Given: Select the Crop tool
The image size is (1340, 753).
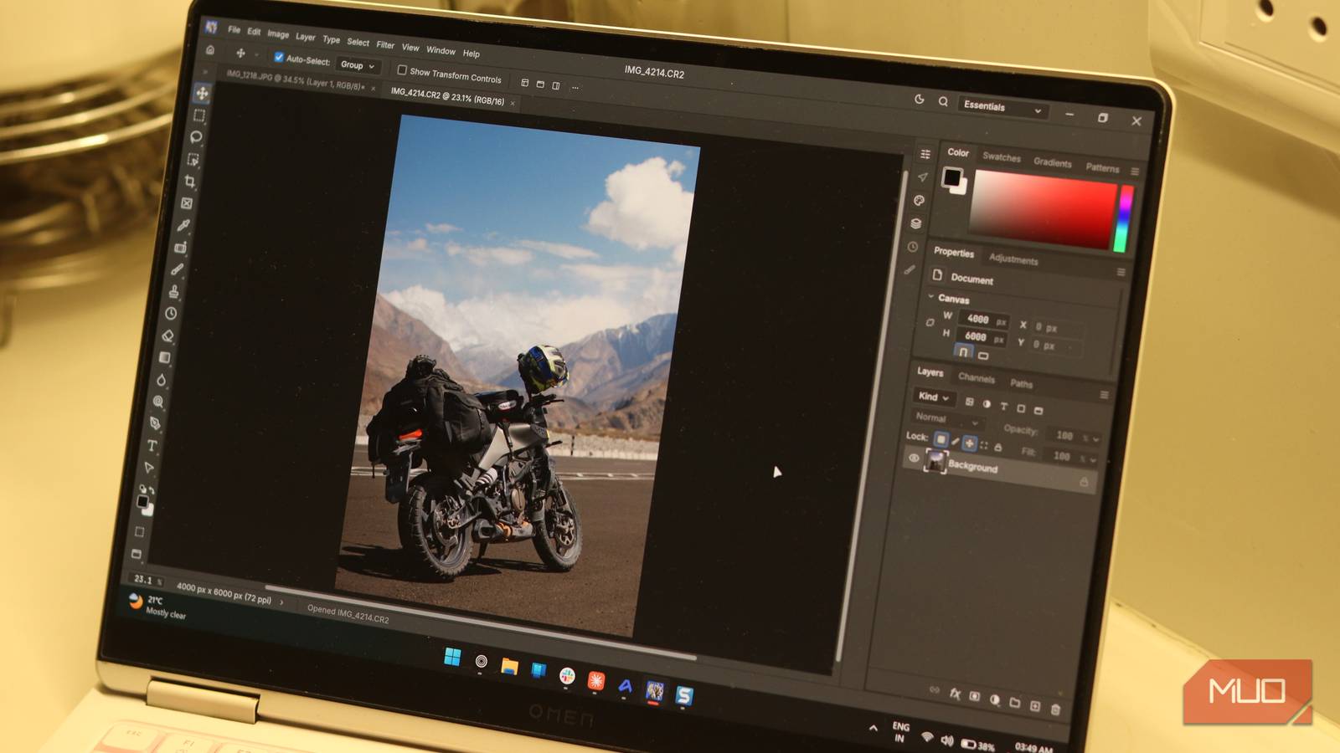Looking at the screenshot, I should [x=190, y=181].
